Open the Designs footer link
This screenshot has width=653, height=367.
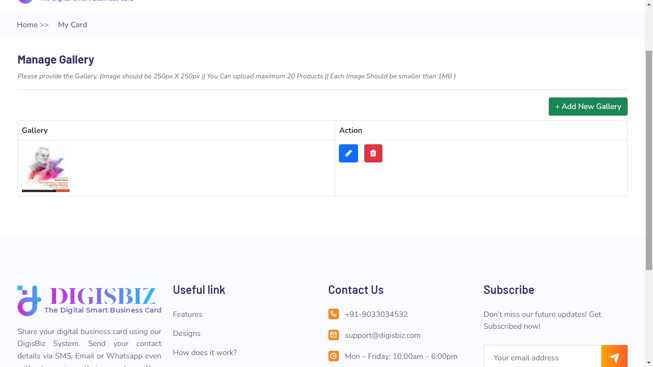click(x=186, y=334)
